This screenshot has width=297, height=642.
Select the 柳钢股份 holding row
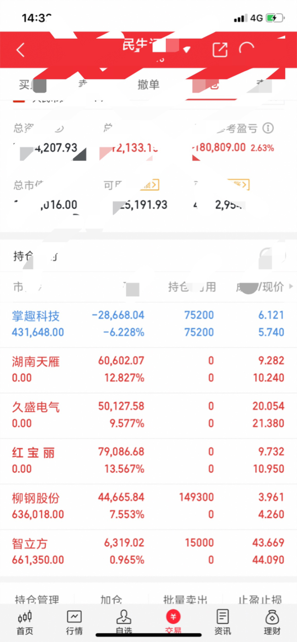(148, 506)
